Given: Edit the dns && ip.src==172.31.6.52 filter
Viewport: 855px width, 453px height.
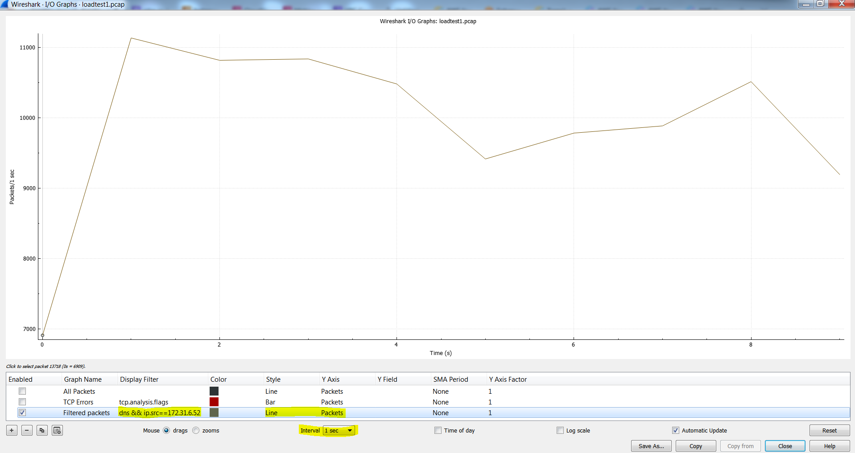Looking at the screenshot, I should [x=160, y=413].
